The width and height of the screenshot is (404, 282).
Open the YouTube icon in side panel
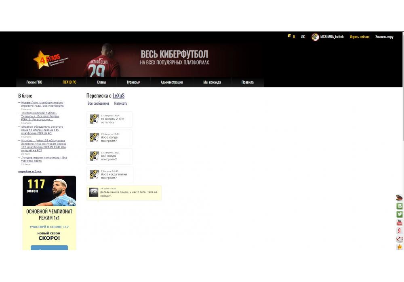click(x=400, y=222)
